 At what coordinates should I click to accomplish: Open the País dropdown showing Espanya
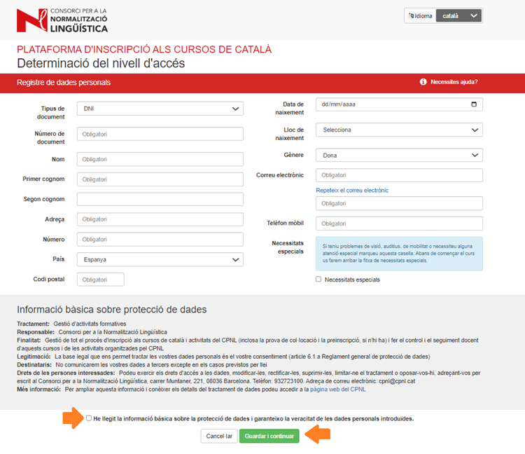tap(160, 259)
